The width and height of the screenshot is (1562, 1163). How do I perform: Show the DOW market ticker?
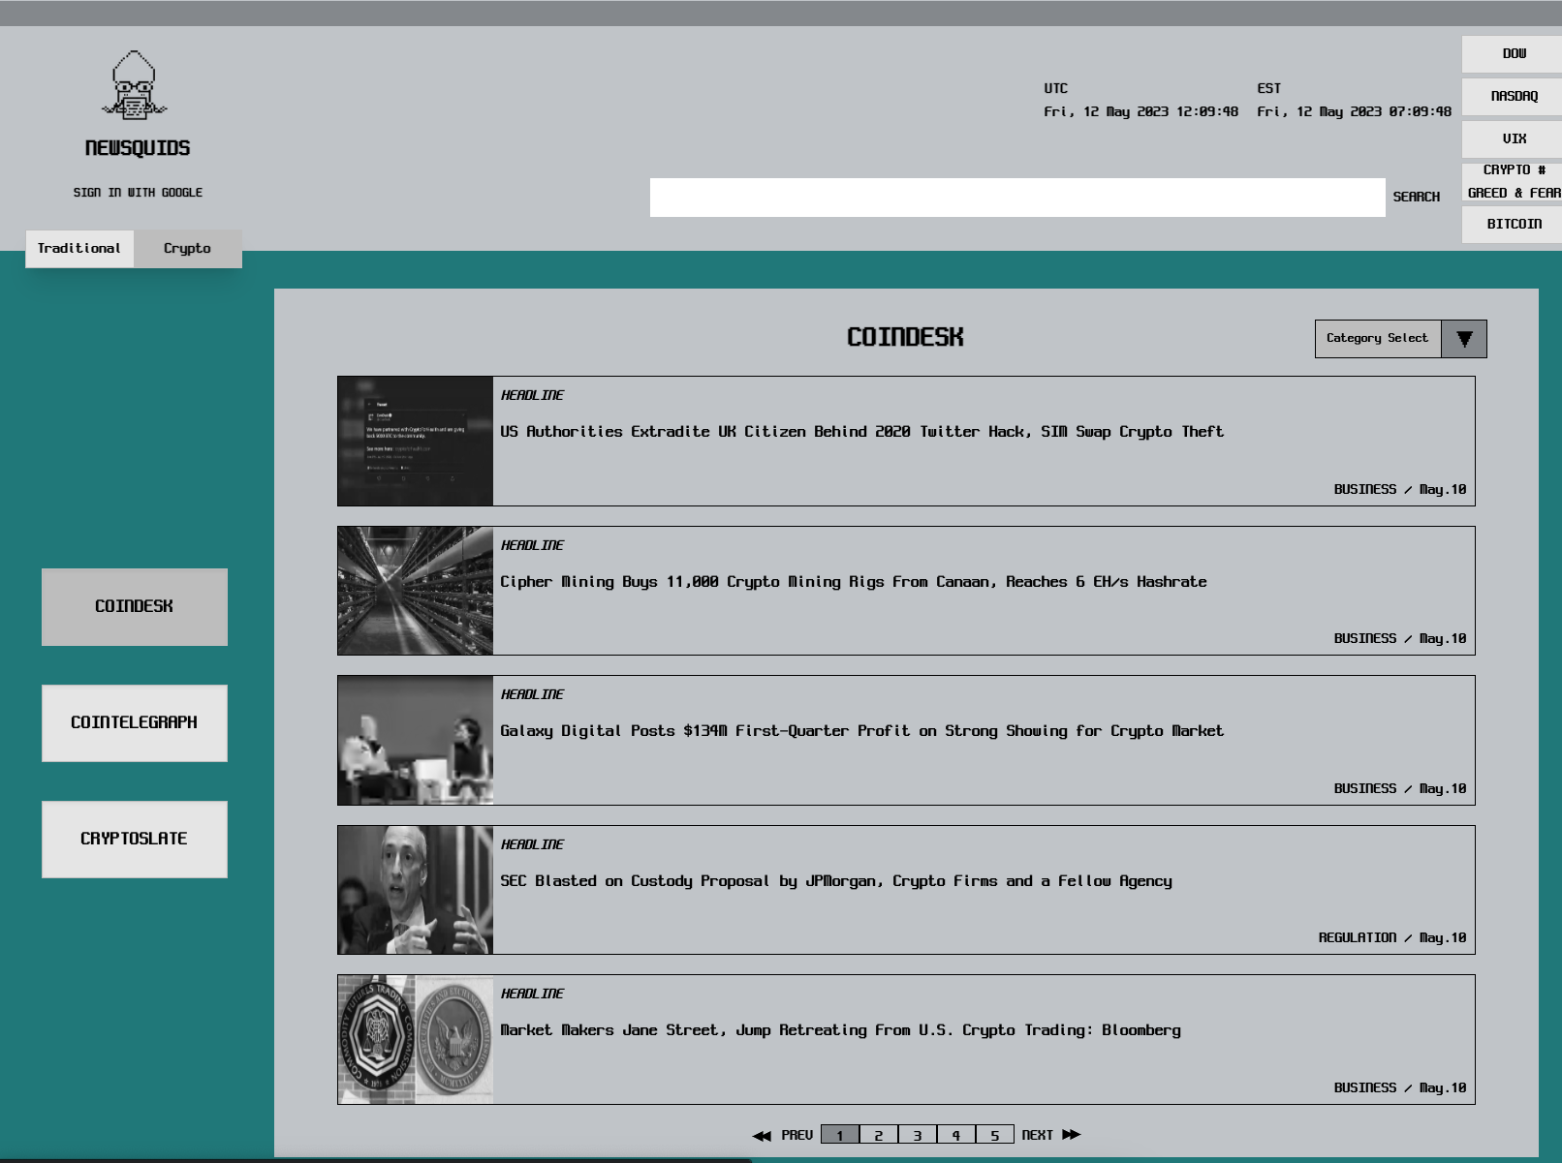(x=1512, y=53)
